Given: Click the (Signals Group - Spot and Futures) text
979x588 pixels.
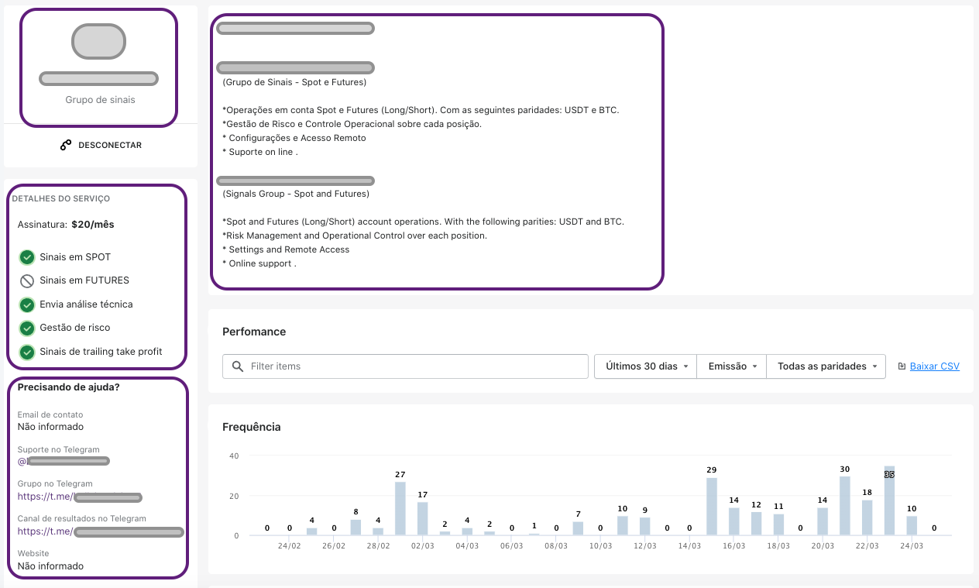Looking at the screenshot, I should (x=296, y=194).
